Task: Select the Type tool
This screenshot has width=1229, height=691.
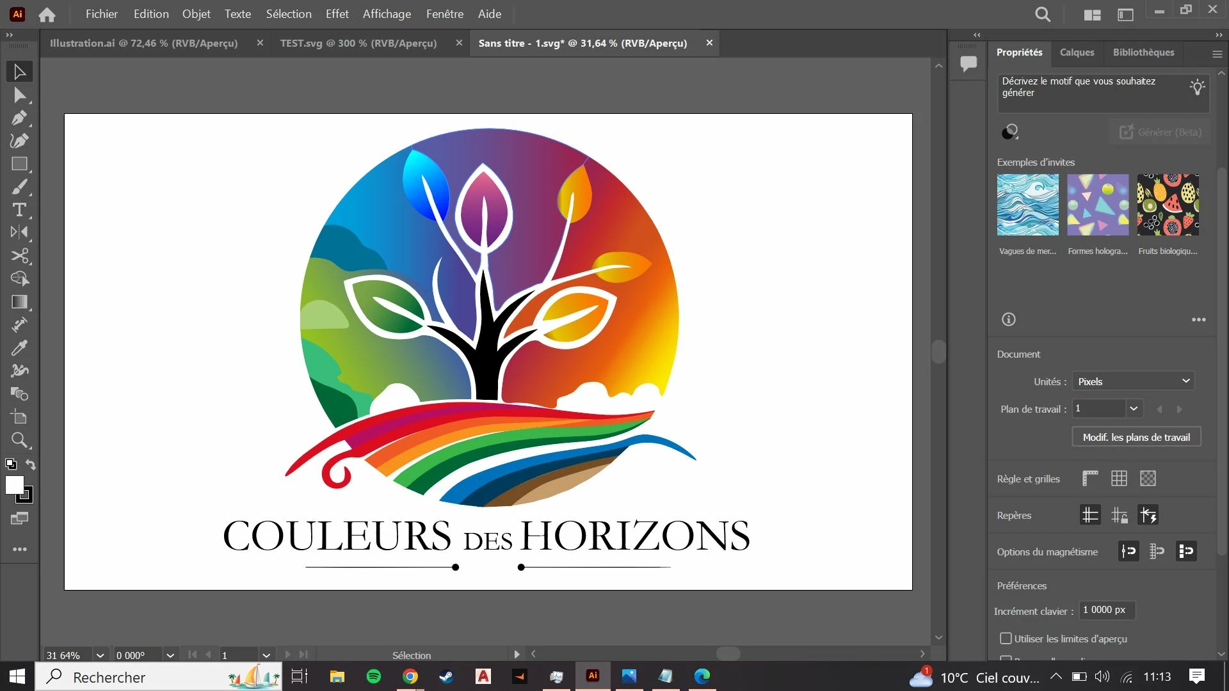Action: click(19, 210)
